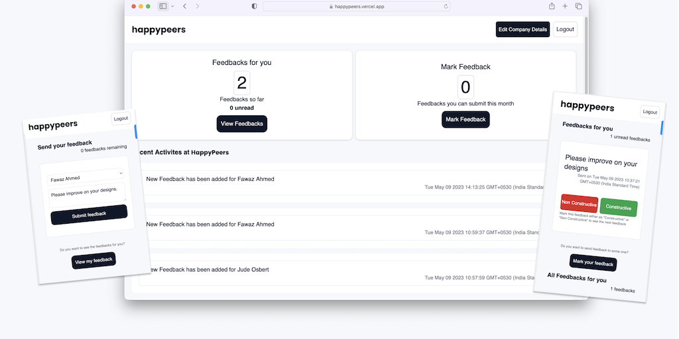Image resolution: width=679 pixels, height=339 pixels.
Task: Click the 'Send your feedback' heading
Action: [x=64, y=145]
